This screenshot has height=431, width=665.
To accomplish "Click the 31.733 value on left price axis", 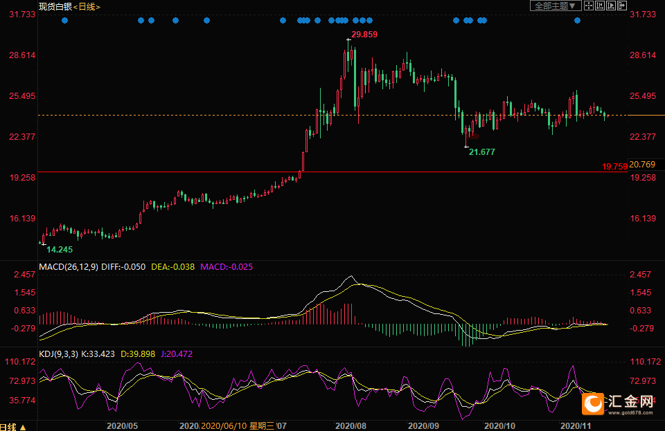I will 22,15.
